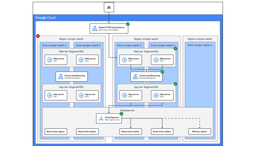Click the green checkmark on Cloud Spanner
The width and height of the screenshot is (260, 146).
pyautogui.click(x=121, y=114)
